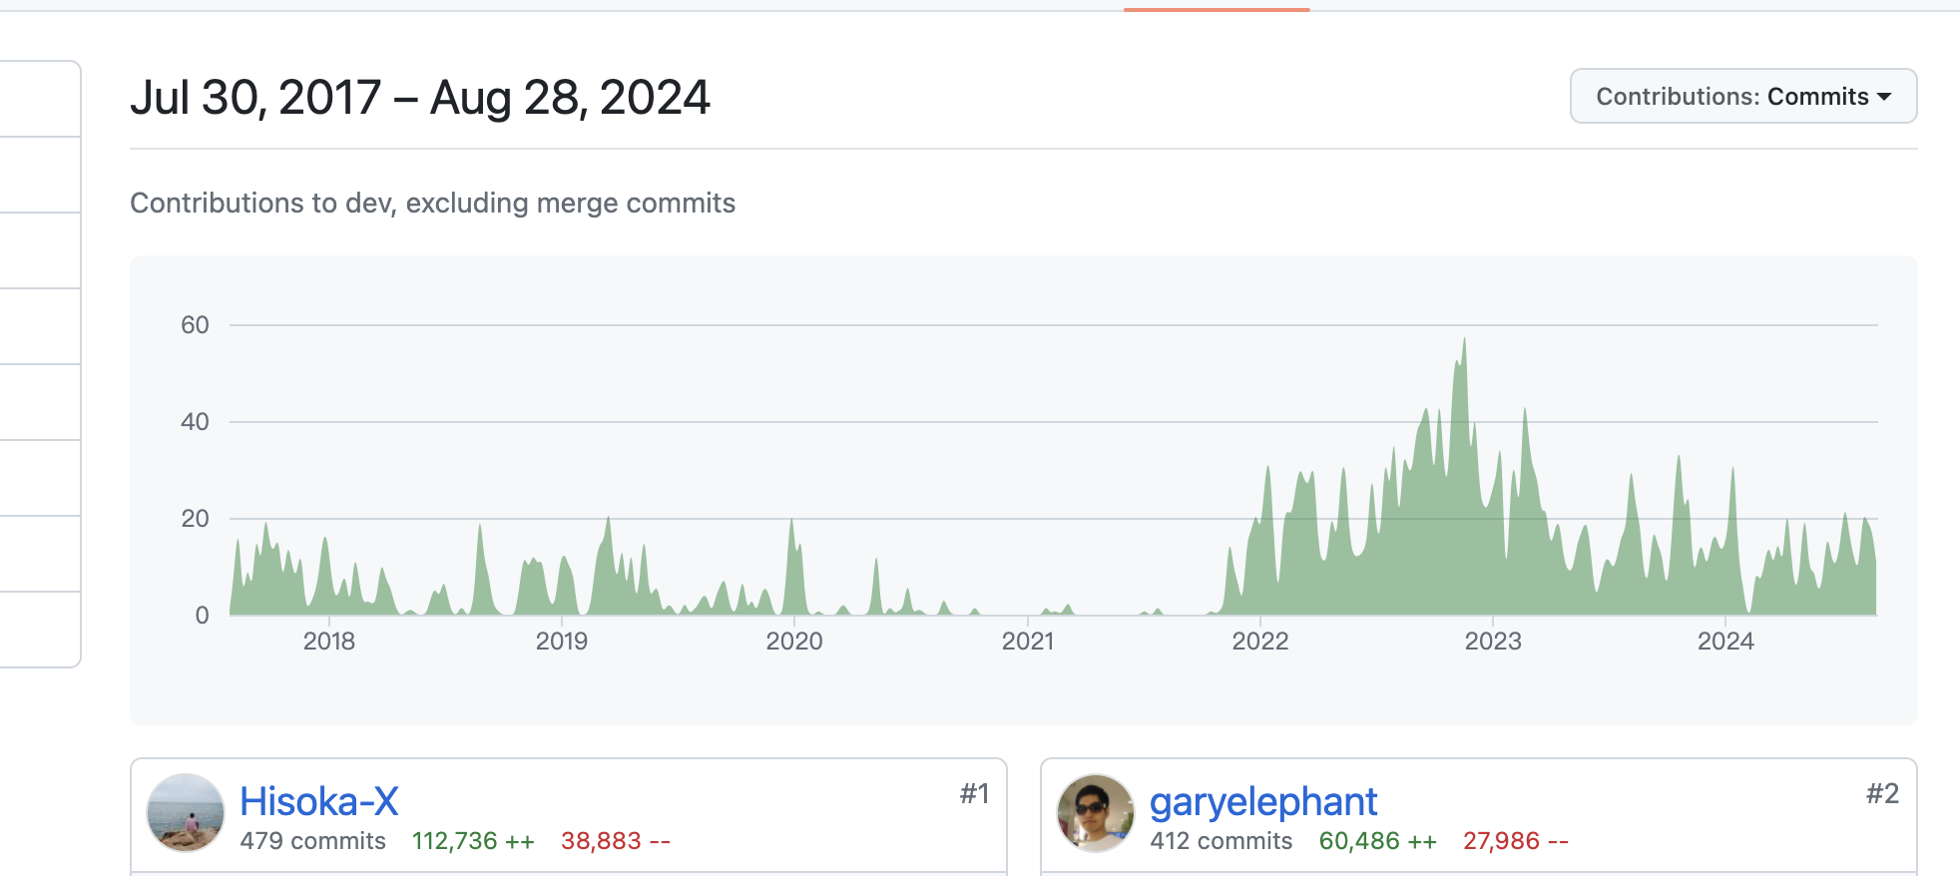The height and width of the screenshot is (876, 1960).
Task: Click the 40 y-axis value
Action: (195, 422)
